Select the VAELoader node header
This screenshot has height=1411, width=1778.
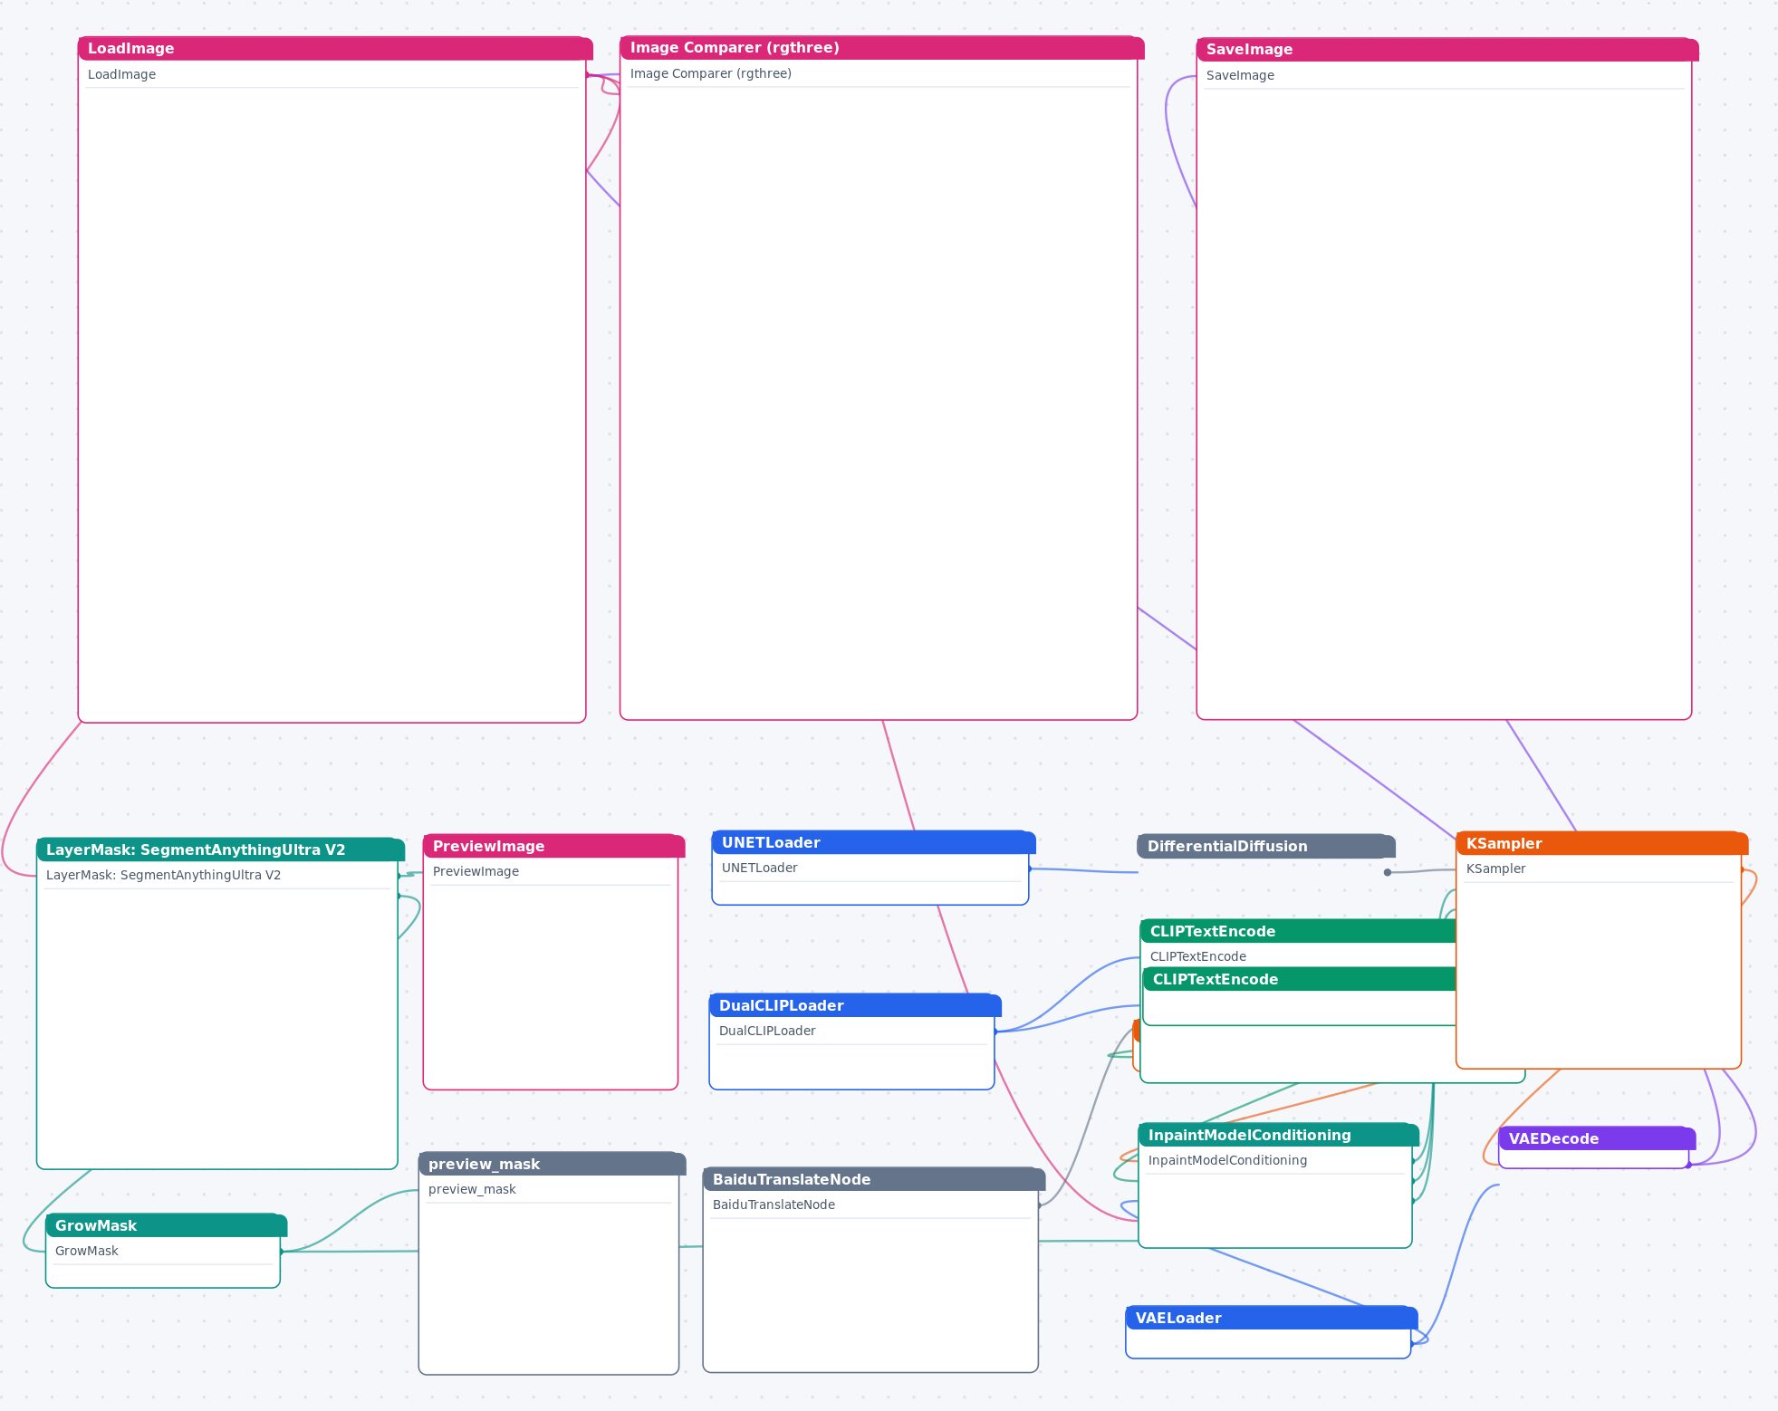[x=1272, y=1318]
